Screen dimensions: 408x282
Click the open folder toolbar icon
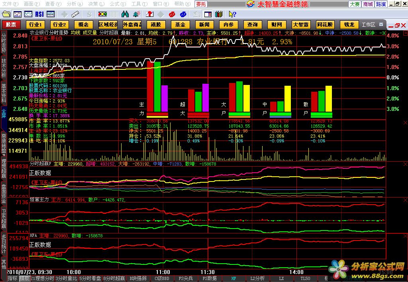[6, 14]
